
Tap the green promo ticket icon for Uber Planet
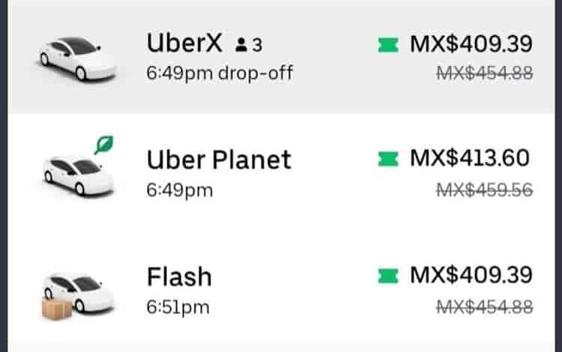(x=389, y=159)
